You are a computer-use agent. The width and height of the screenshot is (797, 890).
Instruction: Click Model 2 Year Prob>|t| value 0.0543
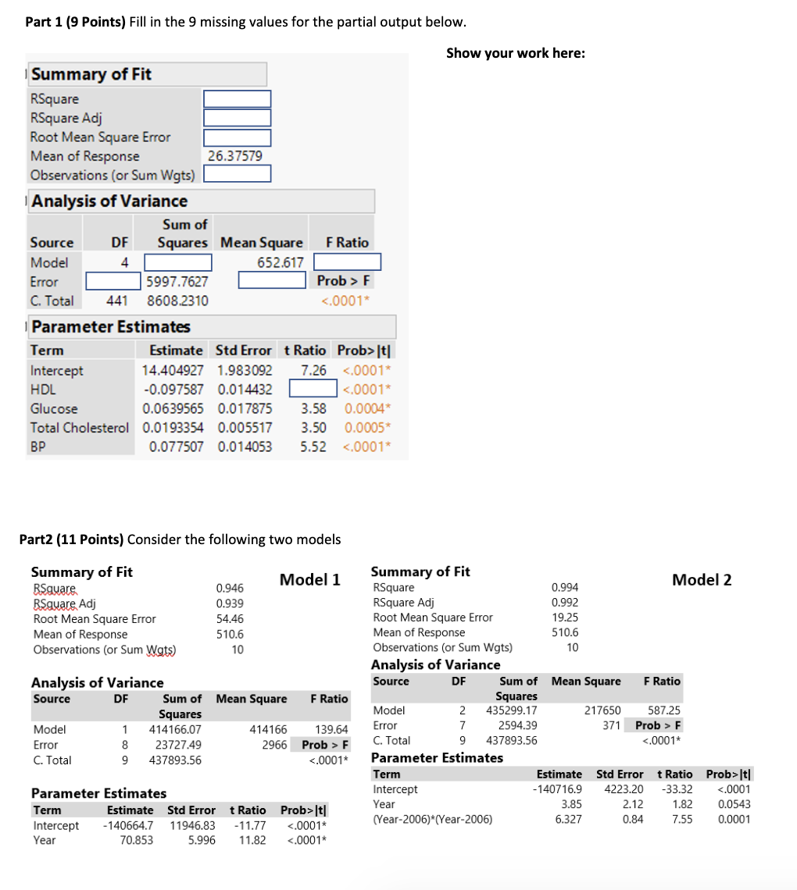pos(734,804)
